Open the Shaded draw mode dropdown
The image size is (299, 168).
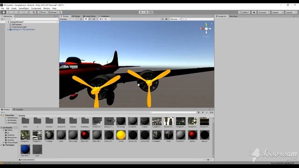69,19
